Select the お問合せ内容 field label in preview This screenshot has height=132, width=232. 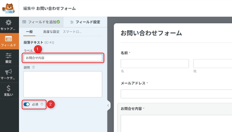131,109
